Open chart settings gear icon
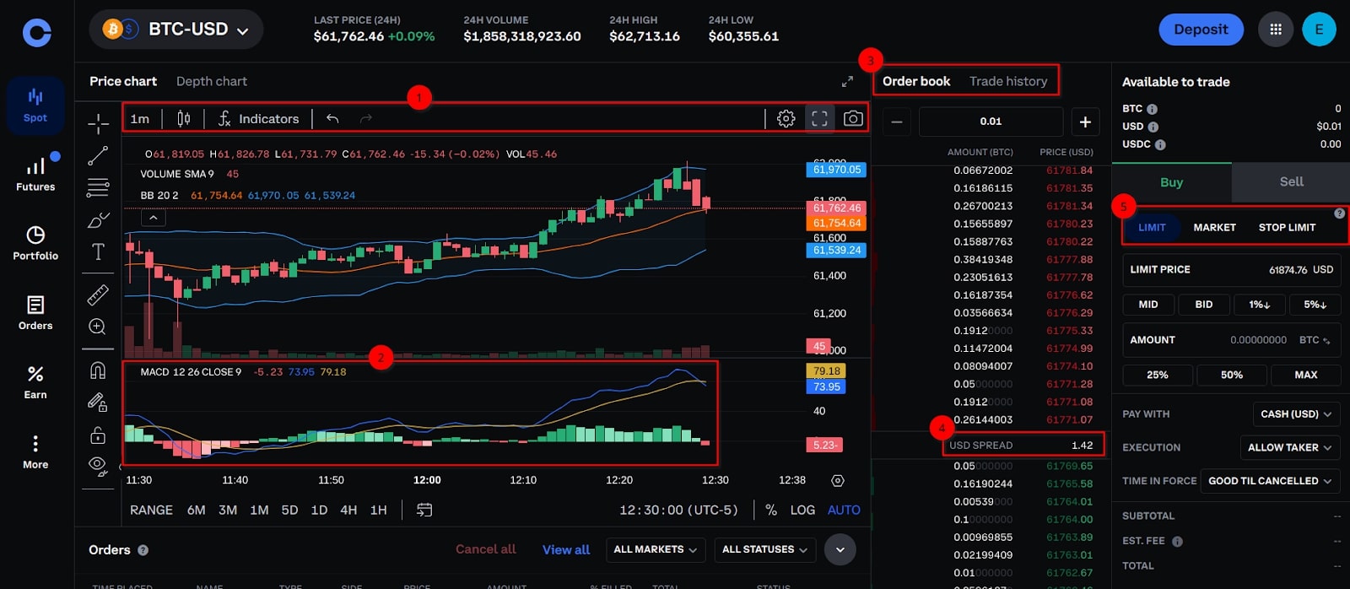Image resolution: width=1350 pixels, height=589 pixels. pyautogui.click(x=786, y=119)
